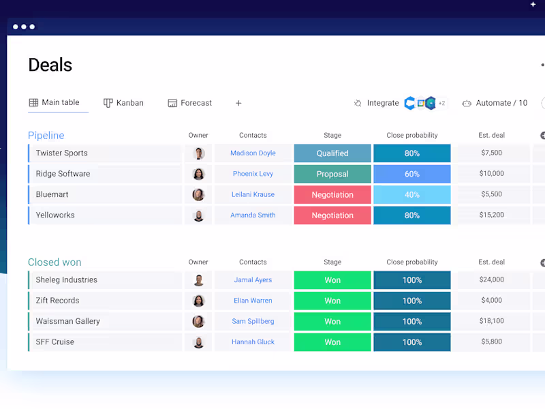Click the Forecast chart icon
The width and height of the screenshot is (545, 409).
click(x=172, y=104)
